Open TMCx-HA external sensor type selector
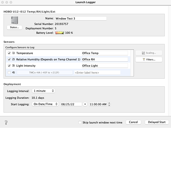The height and width of the screenshot is (171, 171). (45, 73)
